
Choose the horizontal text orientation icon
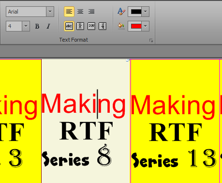[69, 26]
